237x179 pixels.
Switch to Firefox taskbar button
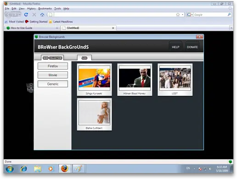coord(65,168)
